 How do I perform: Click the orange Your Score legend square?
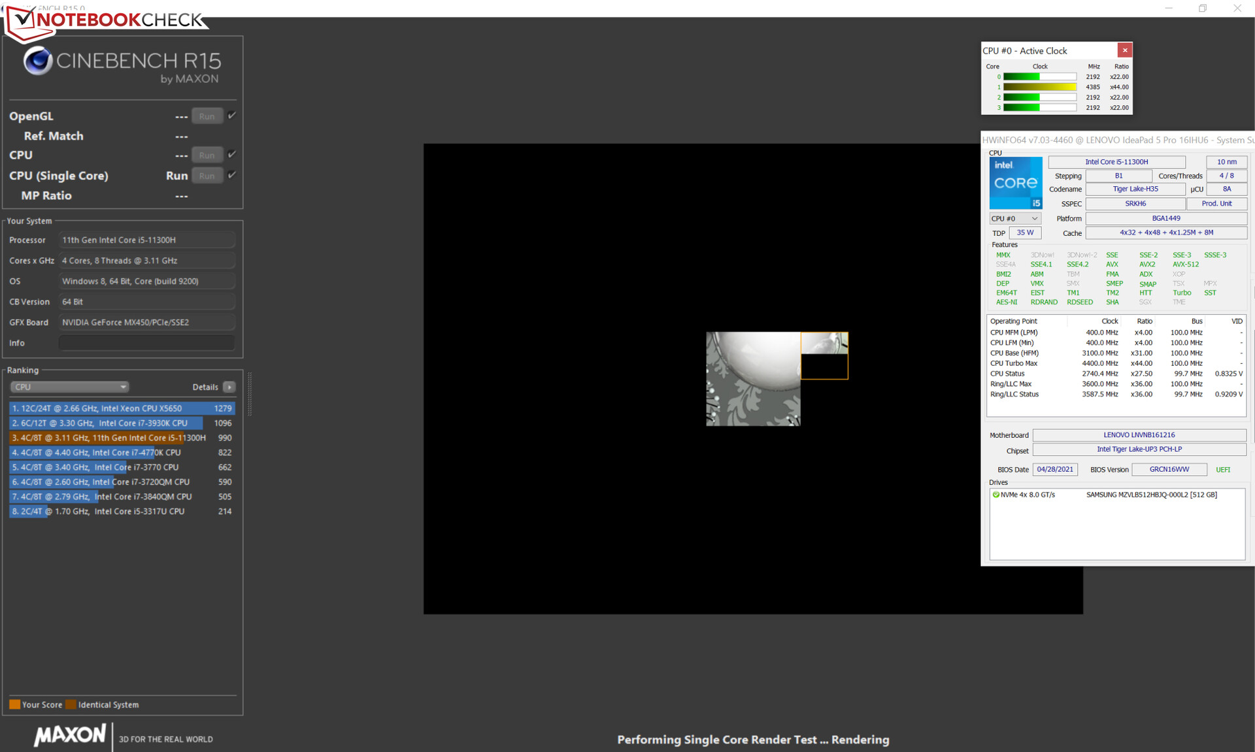click(x=14, y=704)
